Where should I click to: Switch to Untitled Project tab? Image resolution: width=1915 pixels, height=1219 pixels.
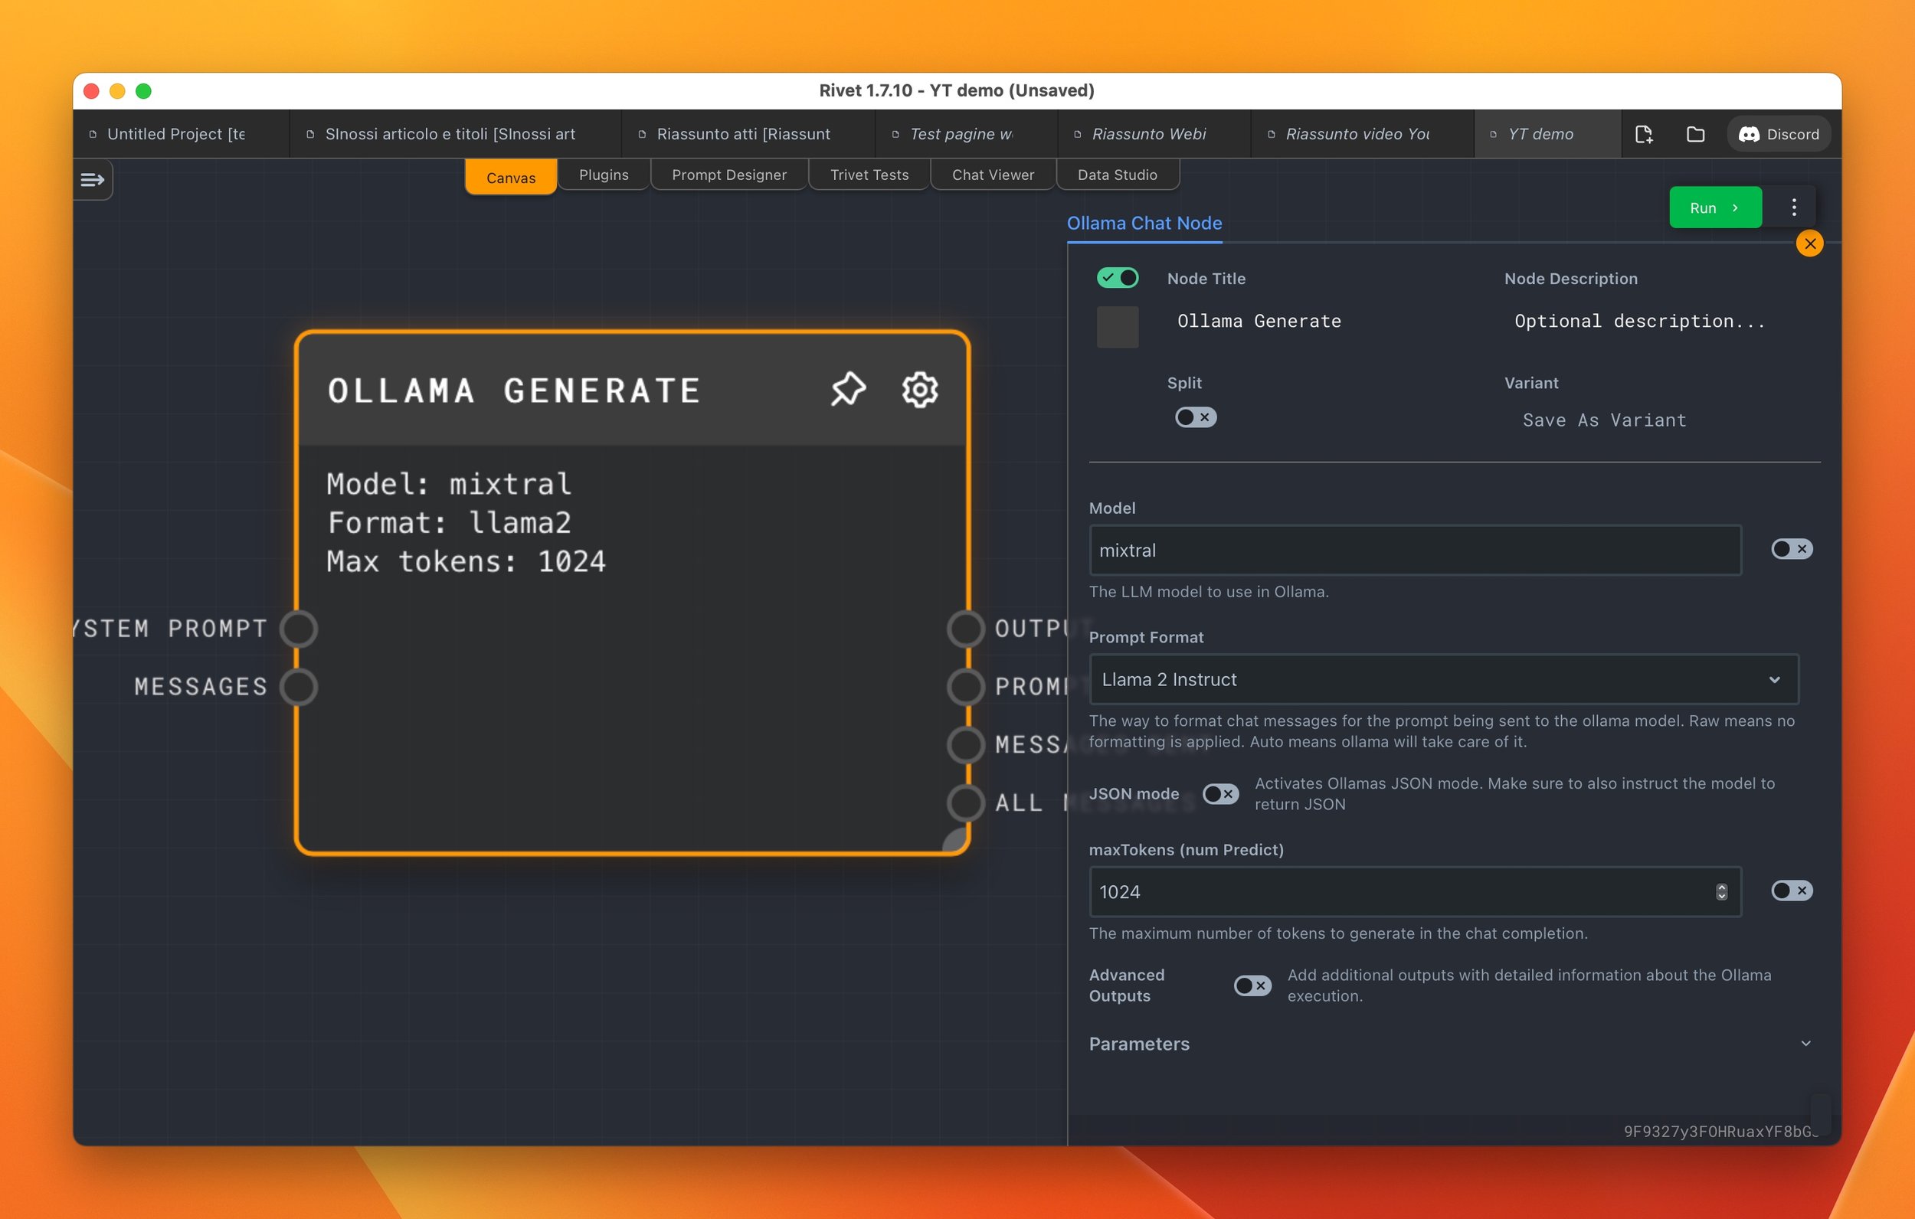(182, 135)
